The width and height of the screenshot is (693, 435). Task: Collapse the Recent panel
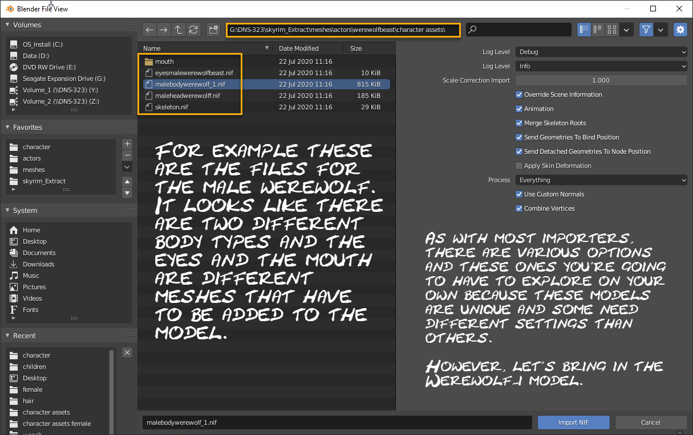click(x=8, y=336)
